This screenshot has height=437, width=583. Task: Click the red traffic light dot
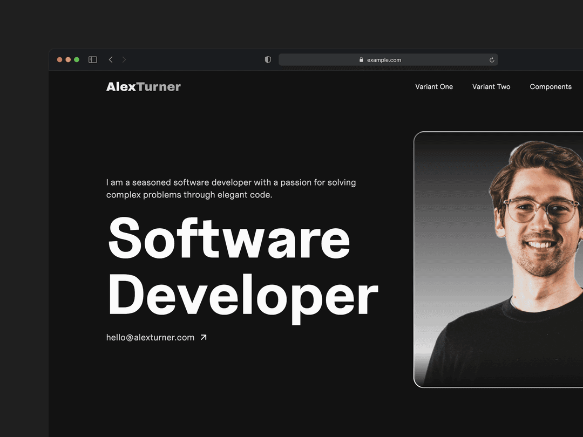tap(59, 59)
